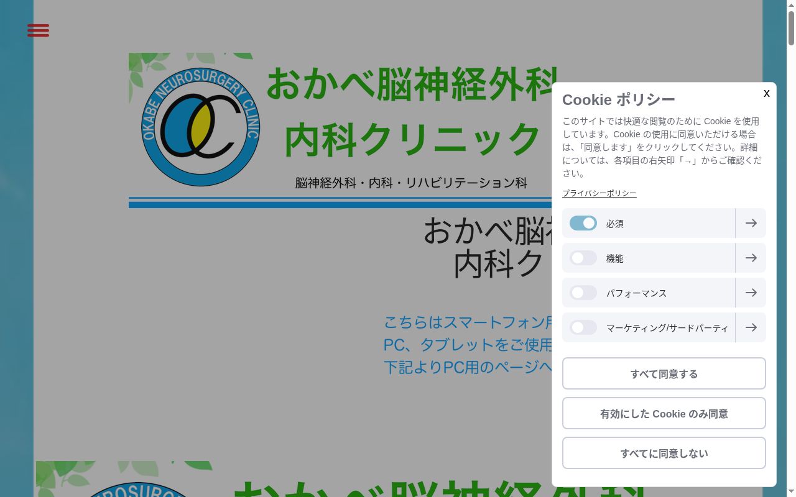This screenshot has height=497, width=796.
Task: Click 有効にした Cookie のみ同意 button
Action: coord(664,413)
